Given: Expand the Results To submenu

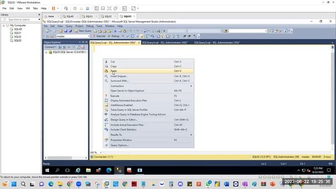Looking at the screenshot, I should click(x=149, y=135).
